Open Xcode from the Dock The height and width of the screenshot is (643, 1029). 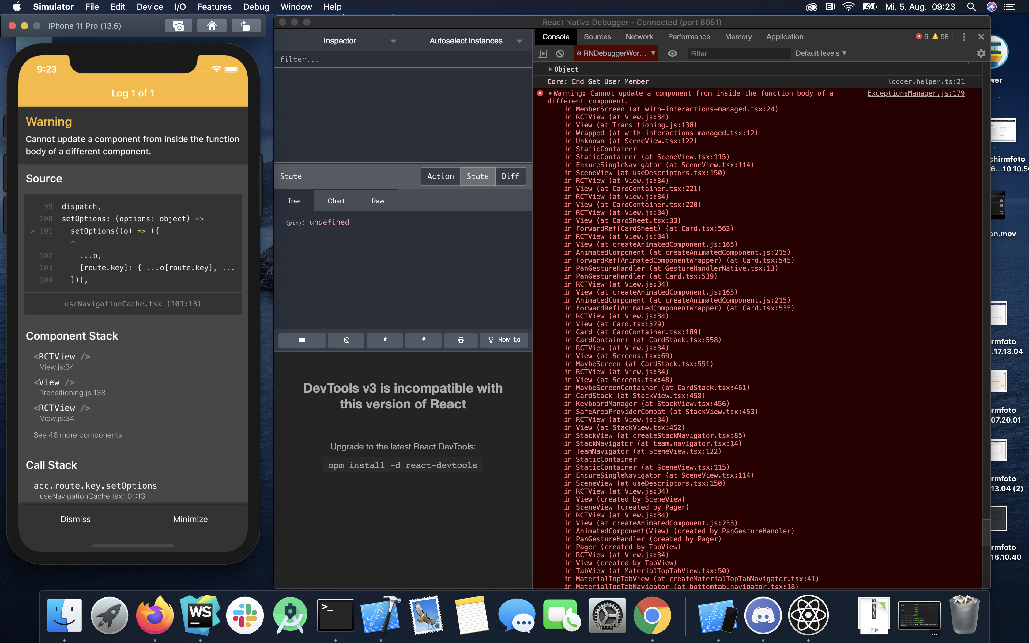click(x=381, y=615)
